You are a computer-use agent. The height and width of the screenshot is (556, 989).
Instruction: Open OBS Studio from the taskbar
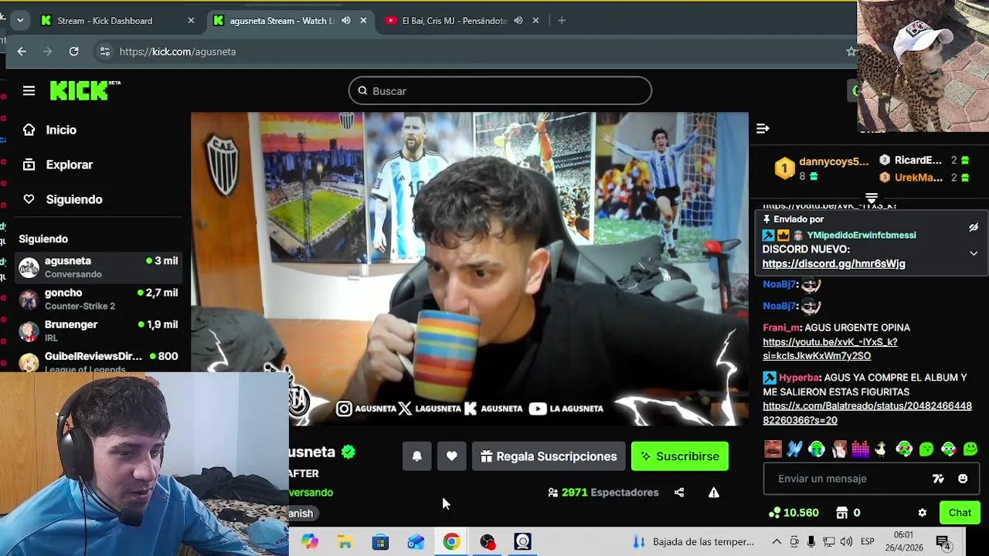[487, 542]
